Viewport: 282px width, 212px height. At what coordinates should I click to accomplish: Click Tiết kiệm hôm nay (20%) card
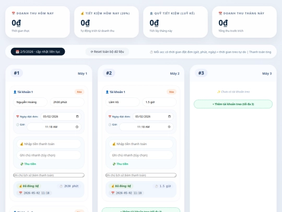[x=107, y=22]
